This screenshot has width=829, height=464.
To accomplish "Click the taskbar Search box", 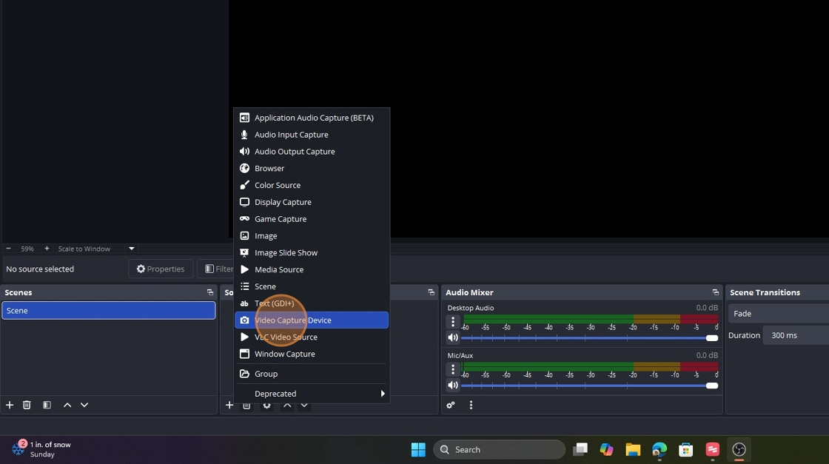I will click(x=499, y=450).
